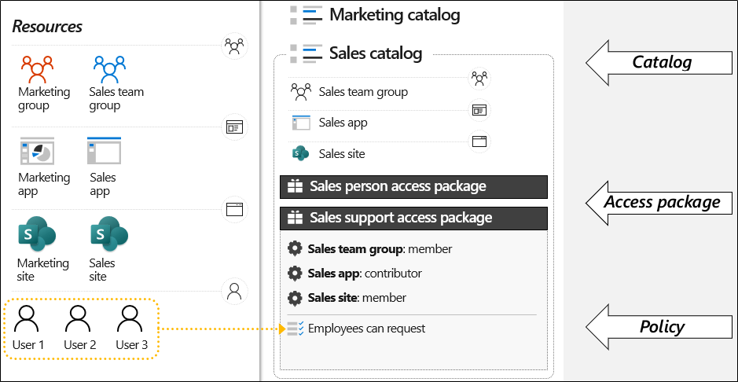
Task: Click the Marketing group icon
Action: (37, 69)
